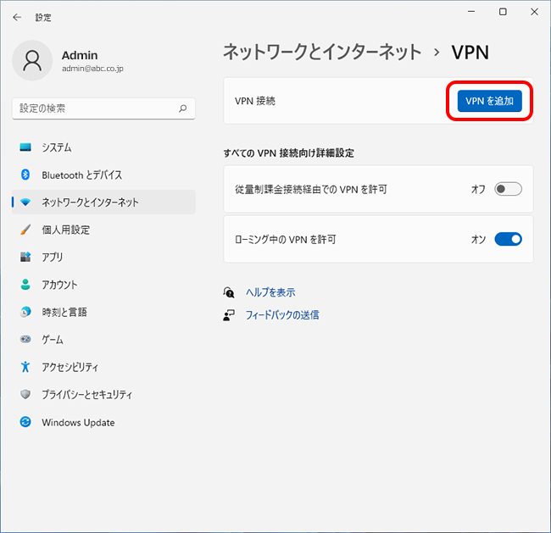Click the paintbrush personalization icon

point(25,230)
